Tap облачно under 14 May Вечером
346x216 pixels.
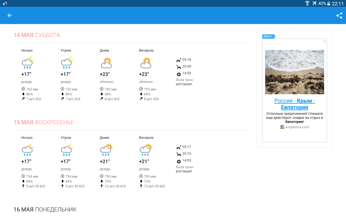(146, 82)
